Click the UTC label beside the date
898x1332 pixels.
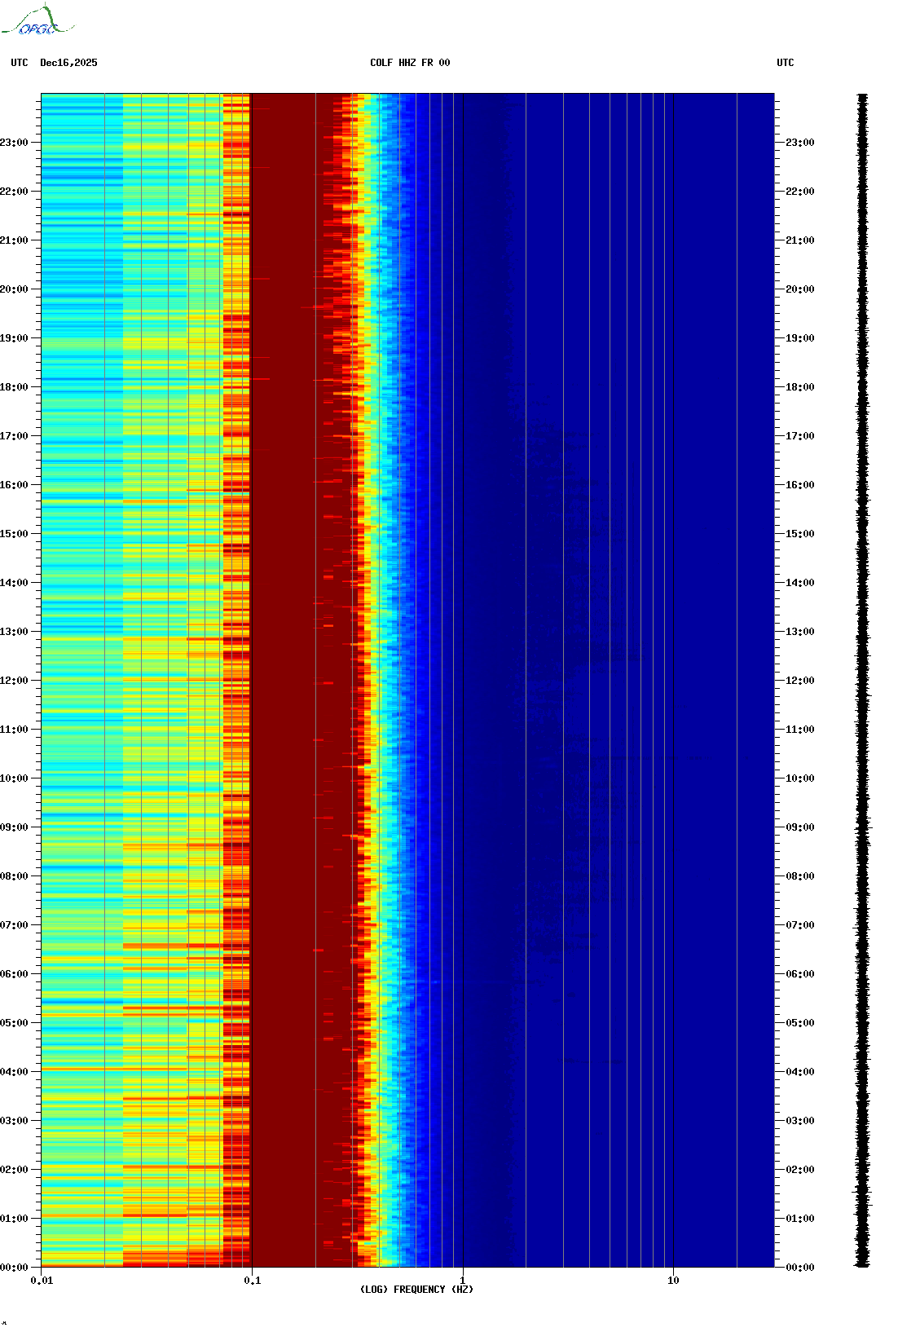click(x=20, y=63)
